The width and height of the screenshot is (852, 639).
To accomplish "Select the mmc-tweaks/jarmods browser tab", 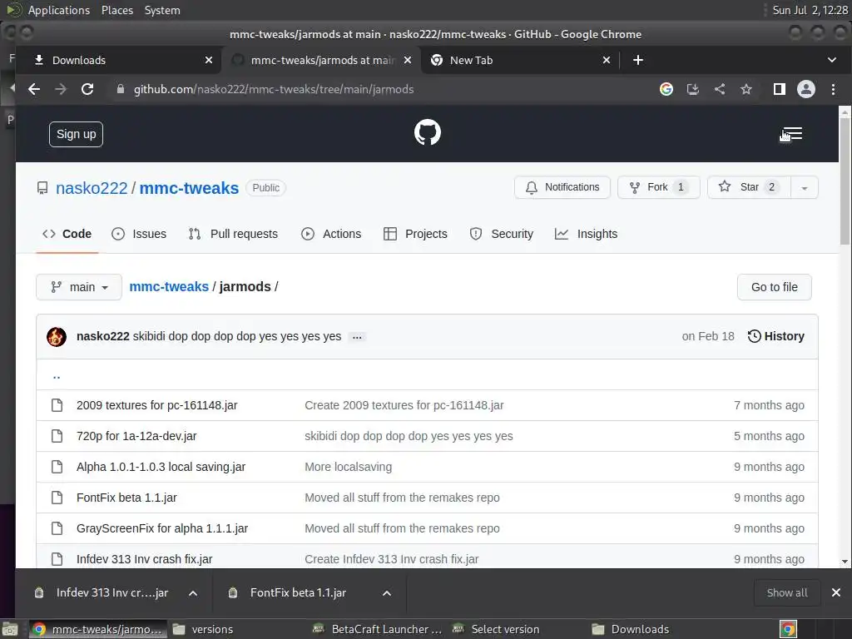I will point(320,60).
